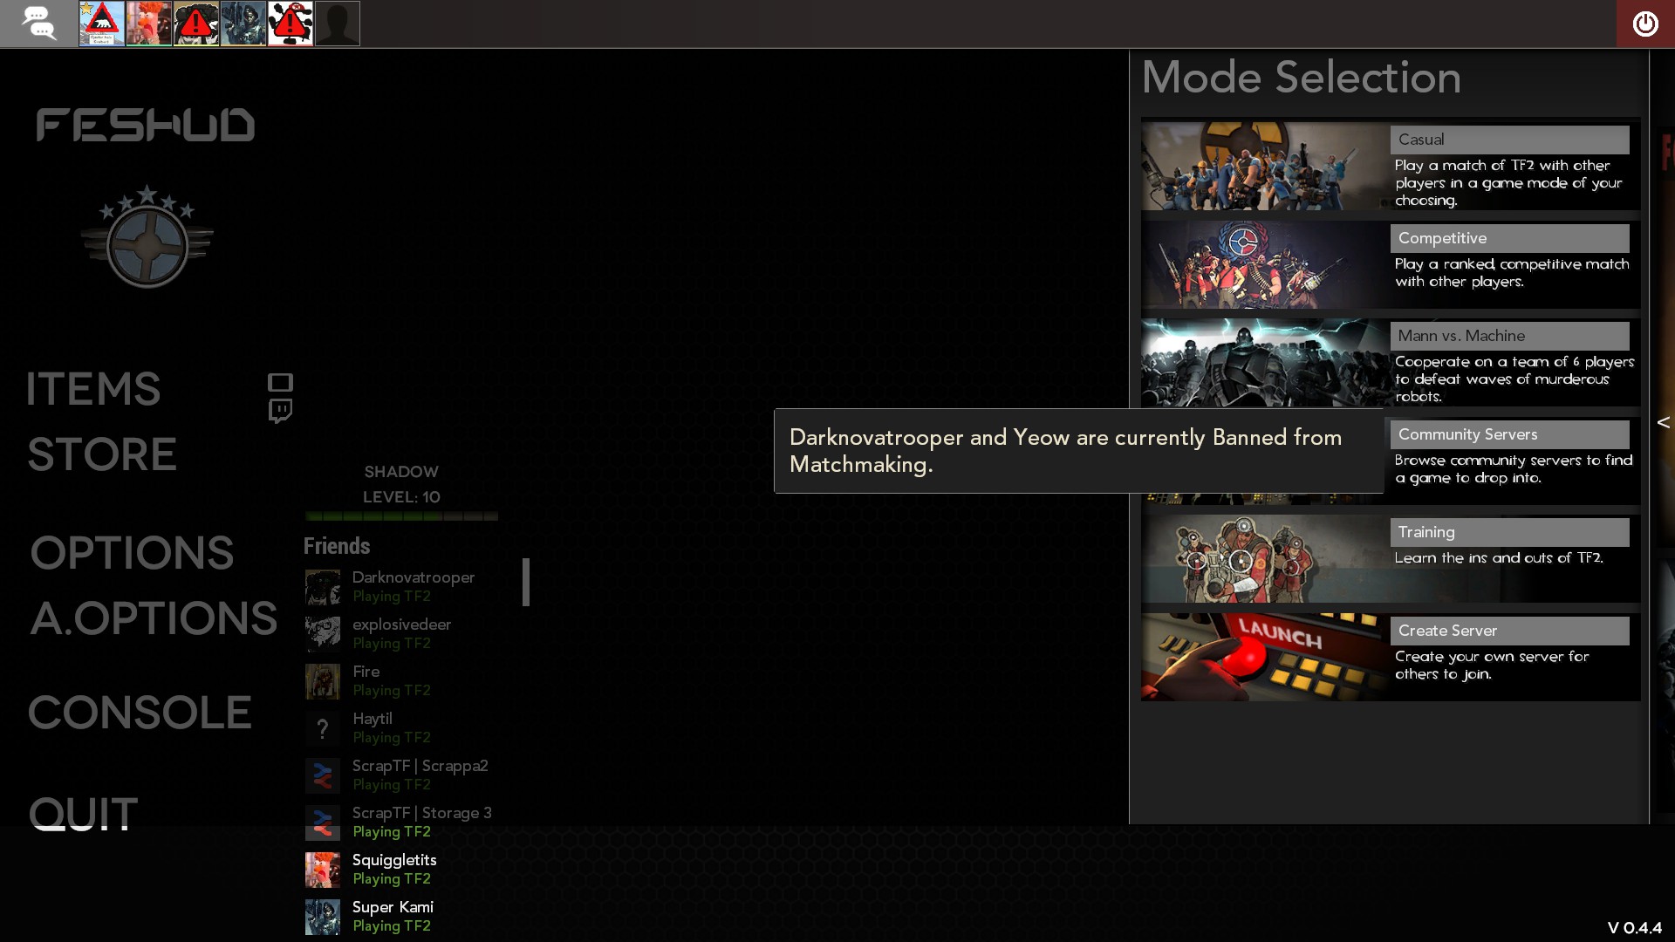
Task: Click Storage 3's ScrapTF logo avatar
Action: coord(323,823)
